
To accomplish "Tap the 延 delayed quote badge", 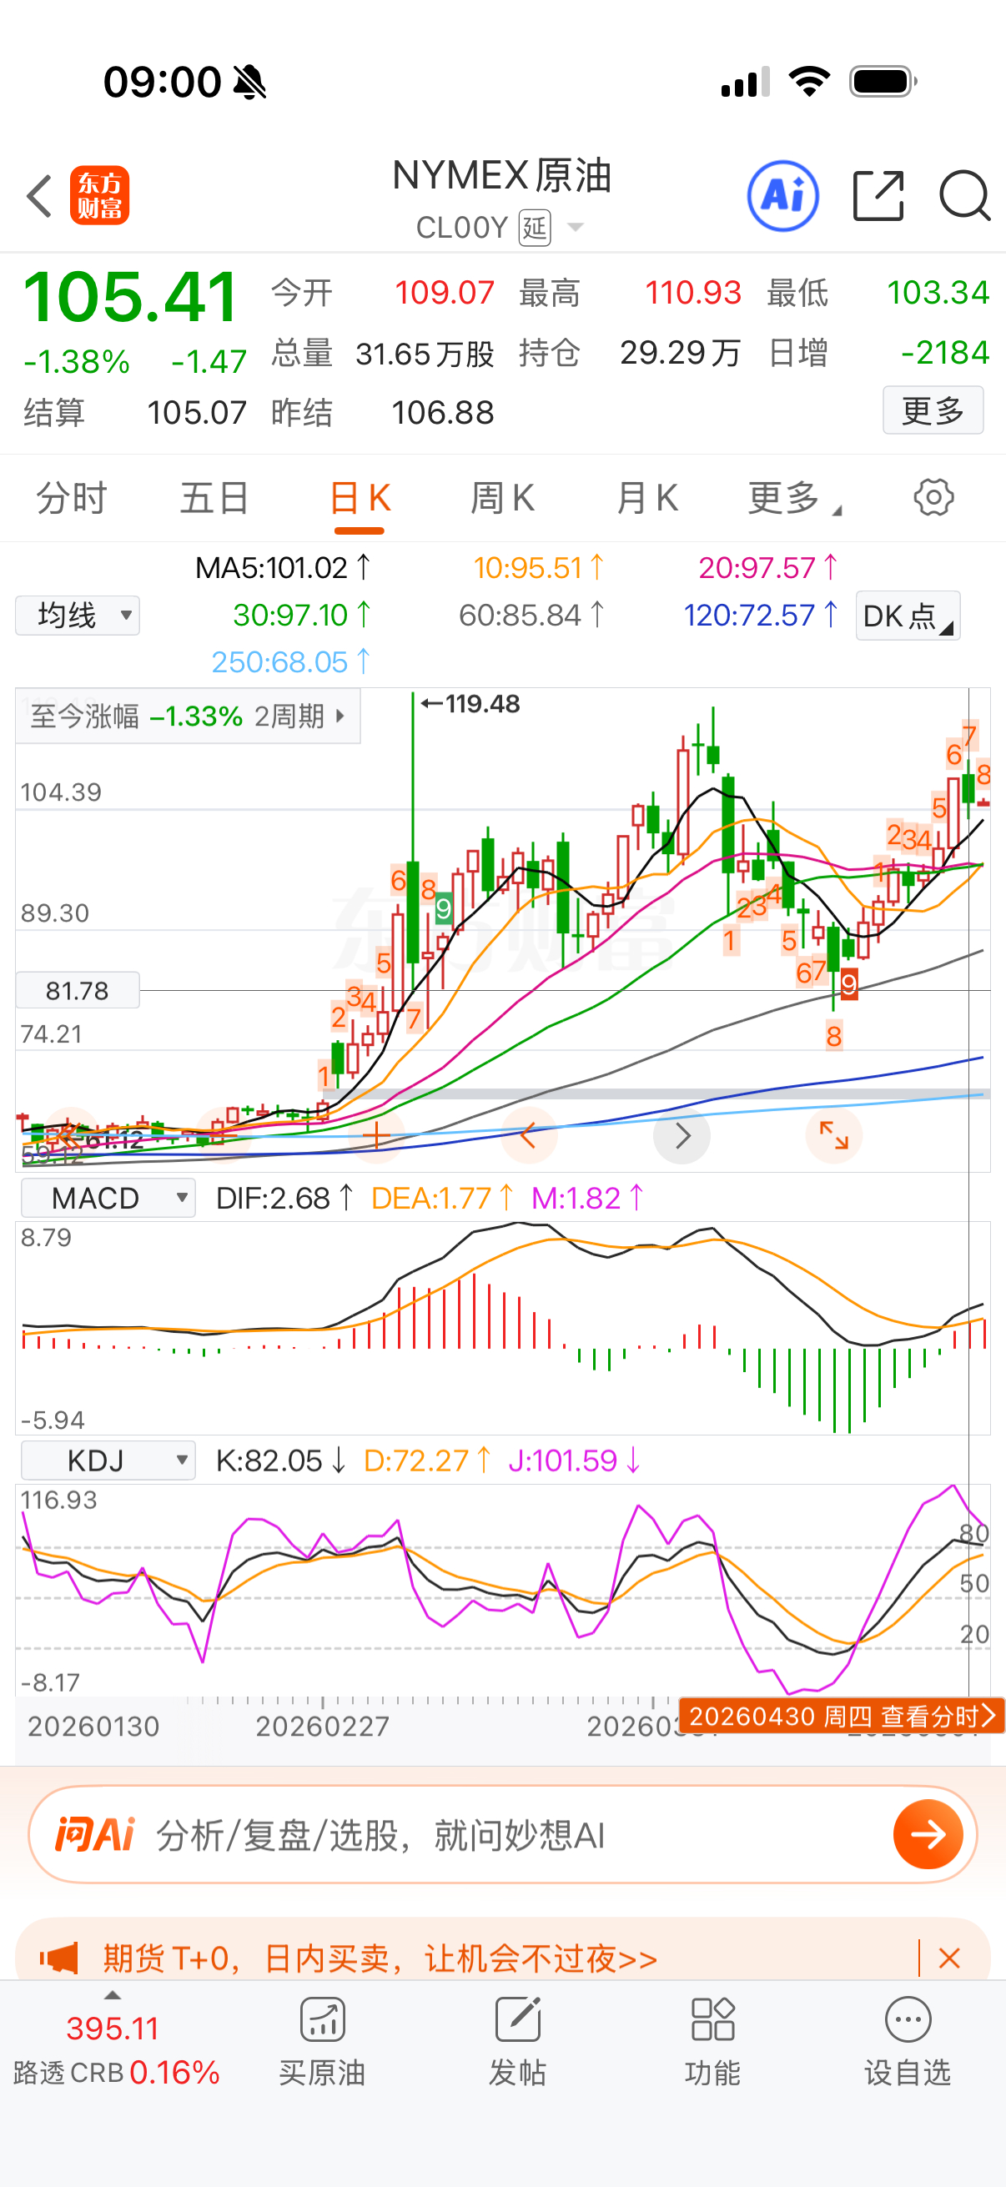I will pos(535,228).
